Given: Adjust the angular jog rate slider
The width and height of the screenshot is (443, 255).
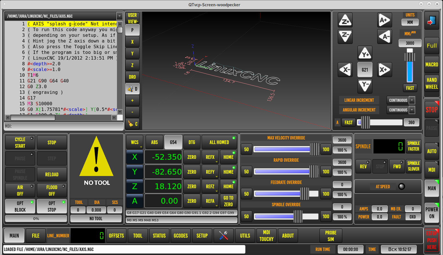Looking at the screenshot, I should 380,122.
